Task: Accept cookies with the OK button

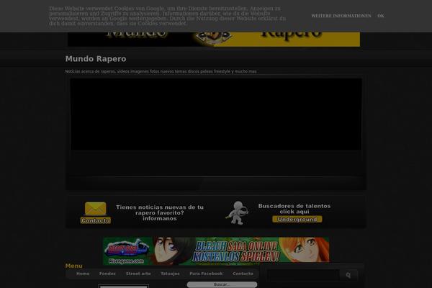Action: point(381,16)
